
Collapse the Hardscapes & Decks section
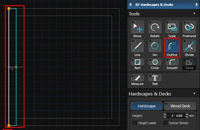tap(194, 94)
